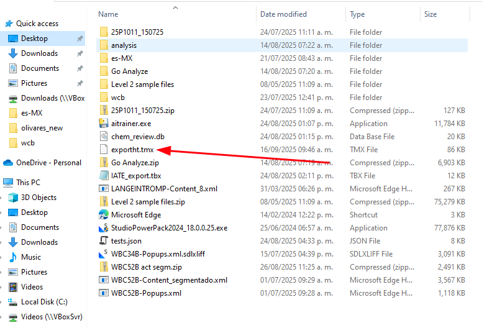Click the 'IATE_export.tbx' file name
This screenshot has height=328, width=482.
click(x=136, y=176)
